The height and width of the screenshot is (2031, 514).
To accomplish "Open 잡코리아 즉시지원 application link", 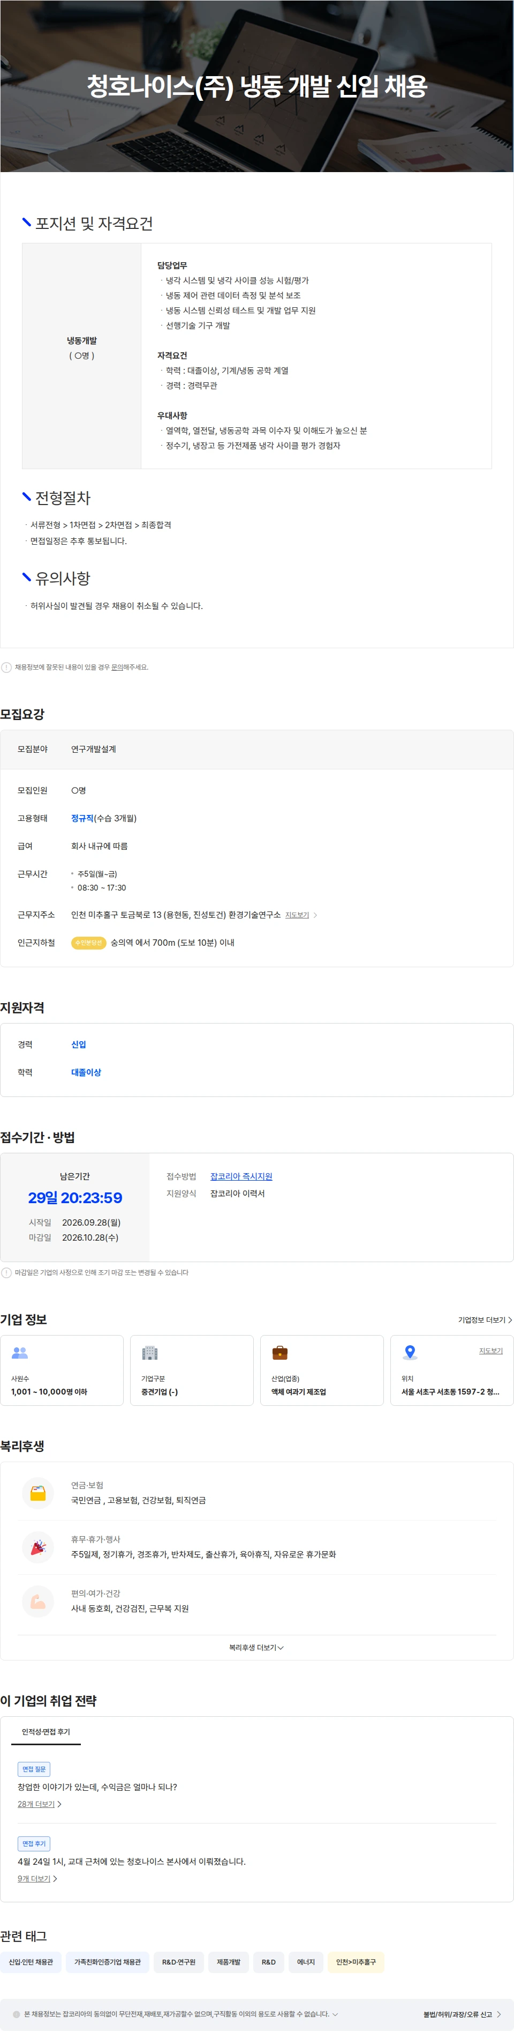I will 241,1176.
